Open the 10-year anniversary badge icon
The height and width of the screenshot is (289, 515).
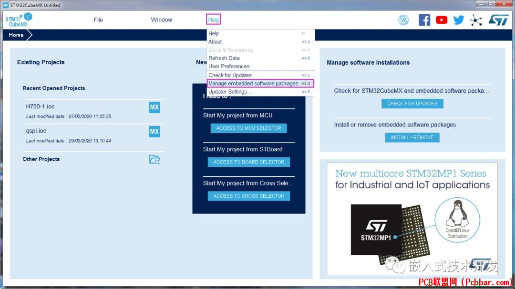403,20
